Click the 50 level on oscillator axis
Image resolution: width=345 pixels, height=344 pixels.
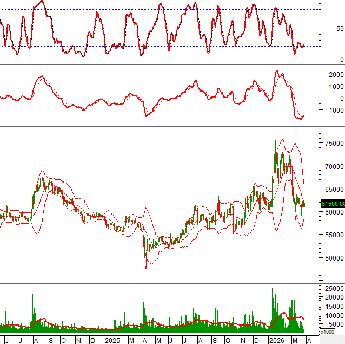339,28
